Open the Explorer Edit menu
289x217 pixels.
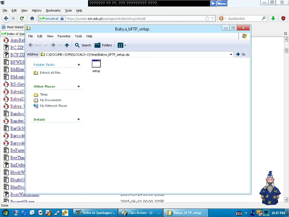click(40, 36)
